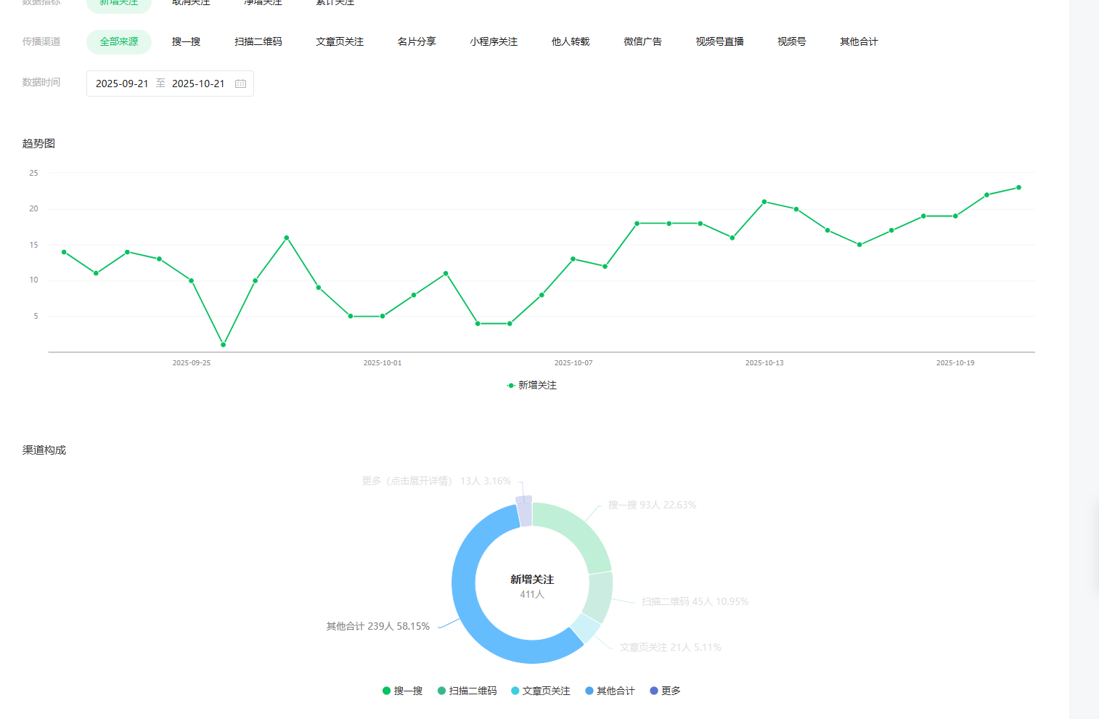Open the end date field 2025-10-21
Screen dimensions: 1099x719
[x=198, y=84]
